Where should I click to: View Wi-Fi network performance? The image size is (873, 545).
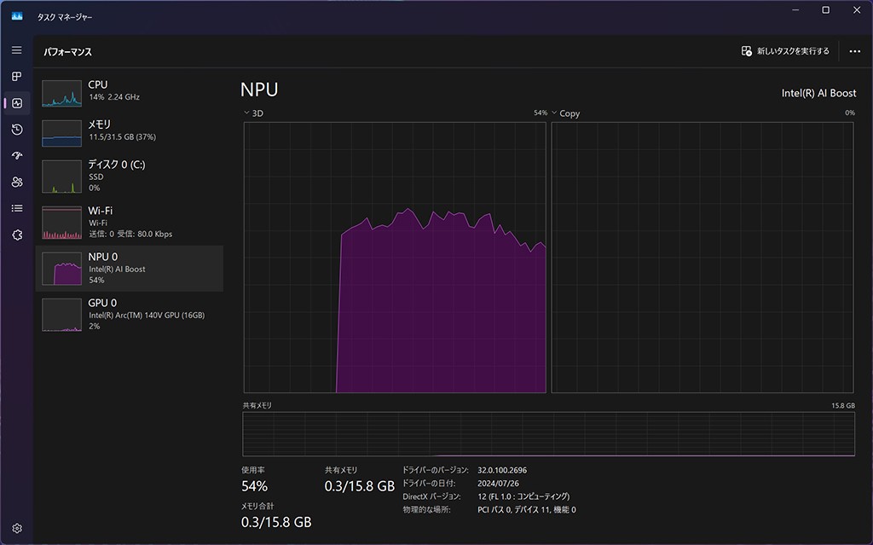click(130, 222)
